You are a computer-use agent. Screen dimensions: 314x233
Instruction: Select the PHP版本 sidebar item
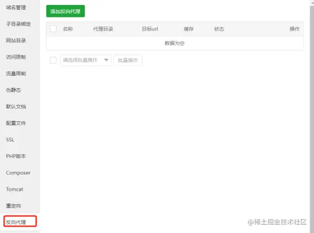(x=16, y=156)
